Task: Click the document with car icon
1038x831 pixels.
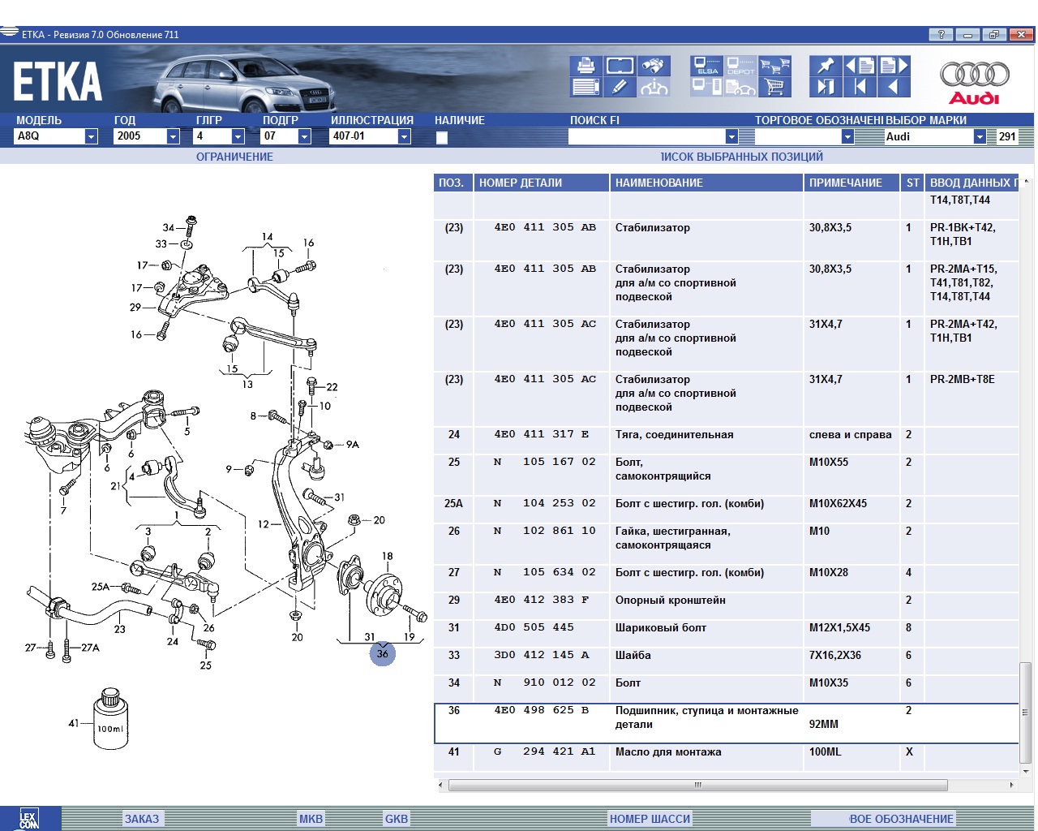Action: (x=740, y=87)
